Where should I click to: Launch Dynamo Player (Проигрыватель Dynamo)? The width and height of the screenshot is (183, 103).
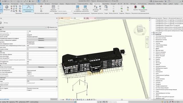point(143,9)
